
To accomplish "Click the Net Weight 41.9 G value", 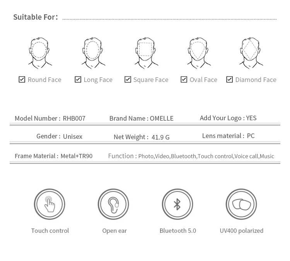I will pos(160,137).
